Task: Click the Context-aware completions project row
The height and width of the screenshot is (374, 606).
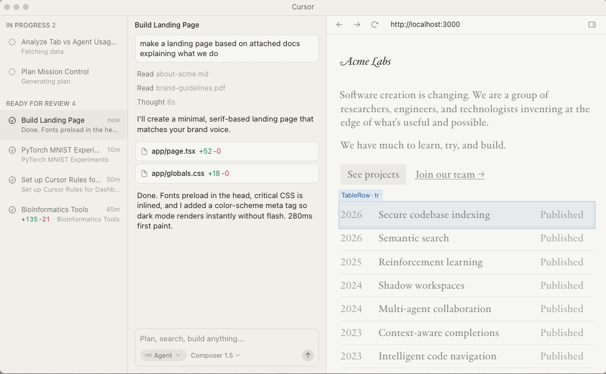Action: point(467,333)
